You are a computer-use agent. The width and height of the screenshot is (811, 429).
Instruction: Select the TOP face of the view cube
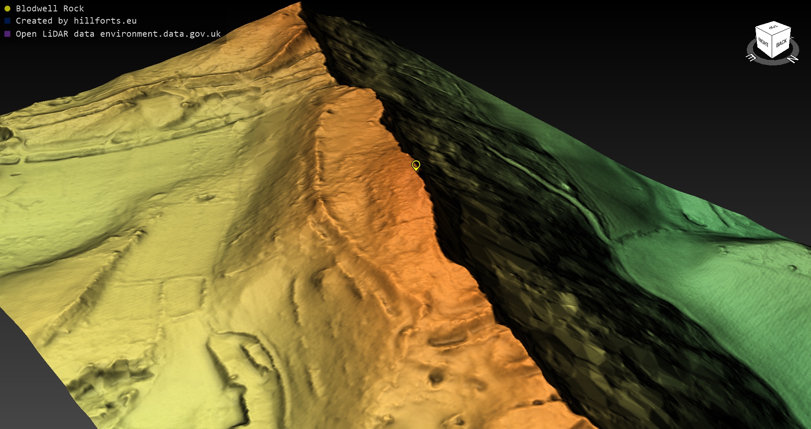pos(773,28)
